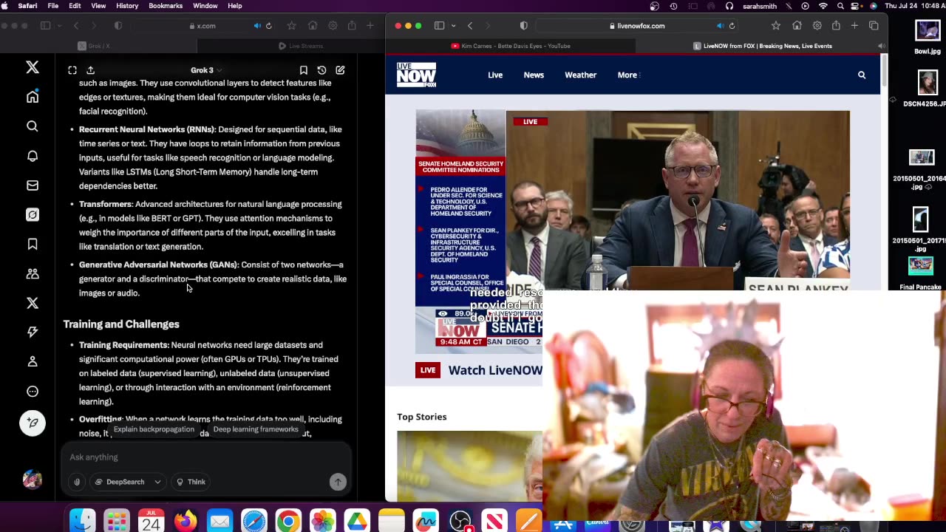
Task: Open Communities in X sidebar
Action: (x=33, y=273)
